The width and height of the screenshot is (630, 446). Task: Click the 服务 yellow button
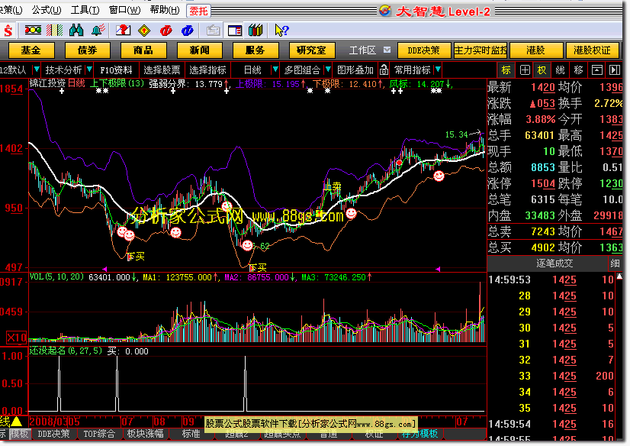pyautogui.click(x=256, y=50)
